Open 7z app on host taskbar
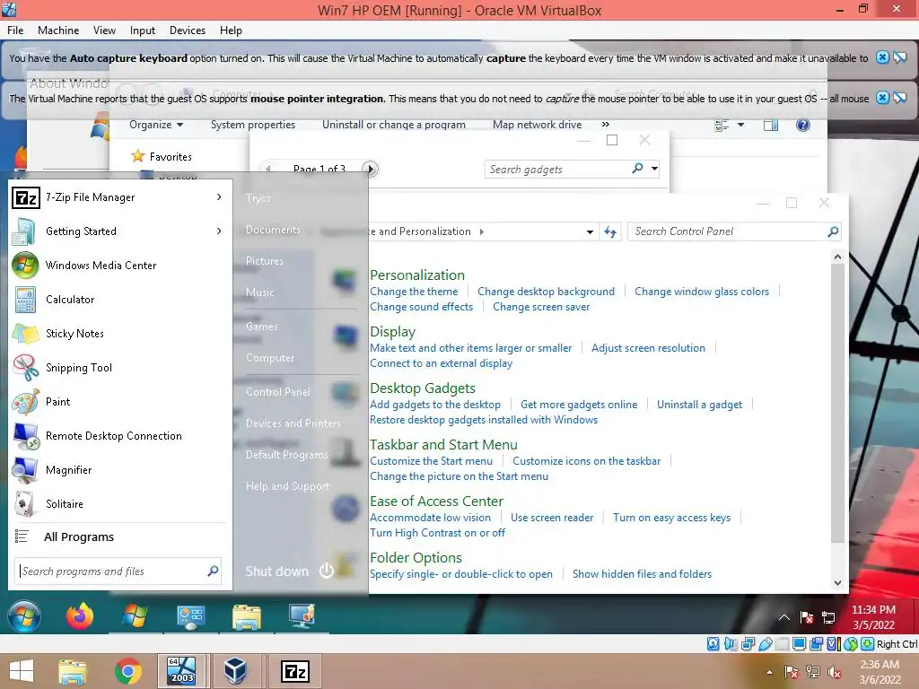919x689 pixels. coord(294,671)
